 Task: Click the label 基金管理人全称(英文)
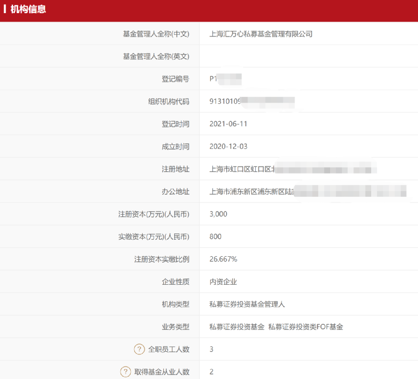[x=156, y=57]
